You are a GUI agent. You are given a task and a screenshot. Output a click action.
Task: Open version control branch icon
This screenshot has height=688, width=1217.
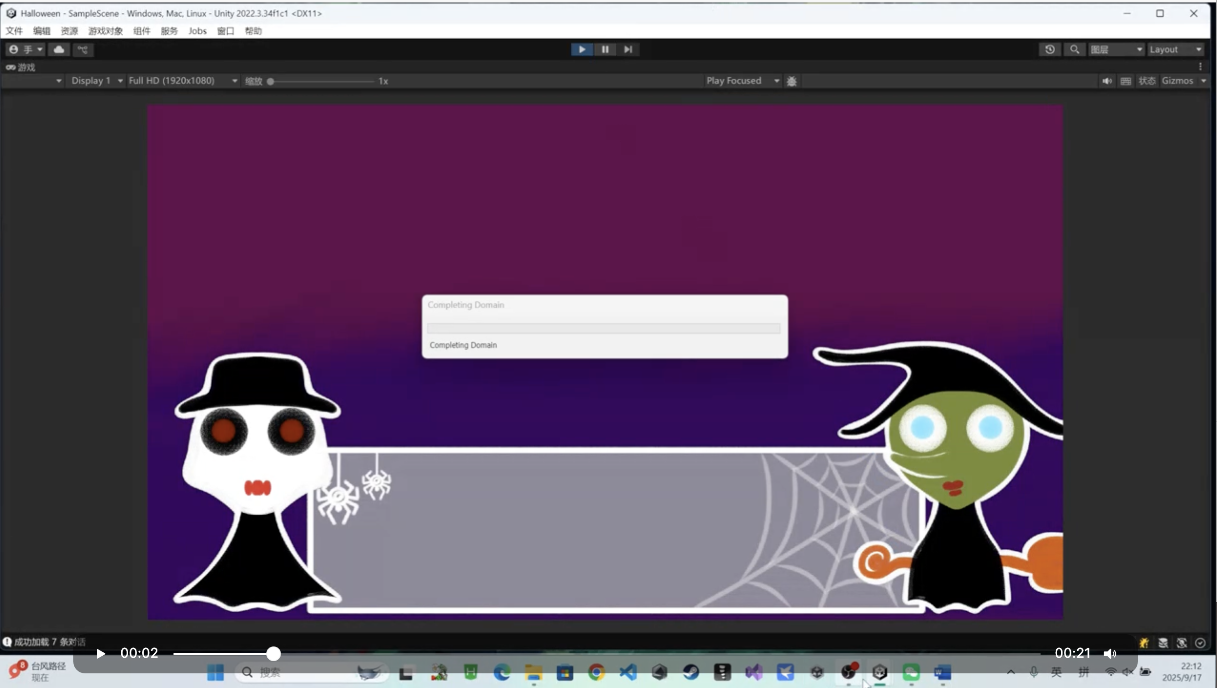[x=83, y=49]
